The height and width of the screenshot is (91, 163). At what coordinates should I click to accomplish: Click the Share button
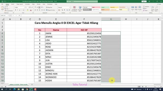click(x=159, y=4)
